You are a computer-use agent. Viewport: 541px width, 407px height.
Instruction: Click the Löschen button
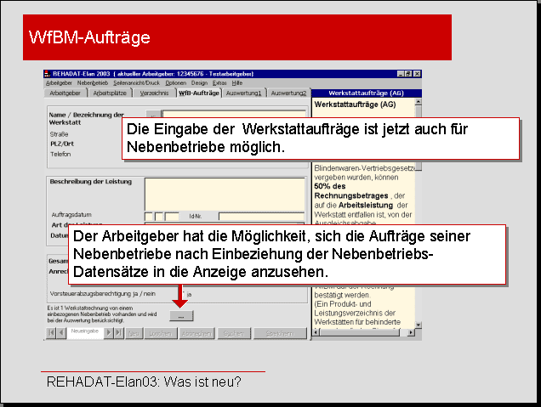(160, 333)
